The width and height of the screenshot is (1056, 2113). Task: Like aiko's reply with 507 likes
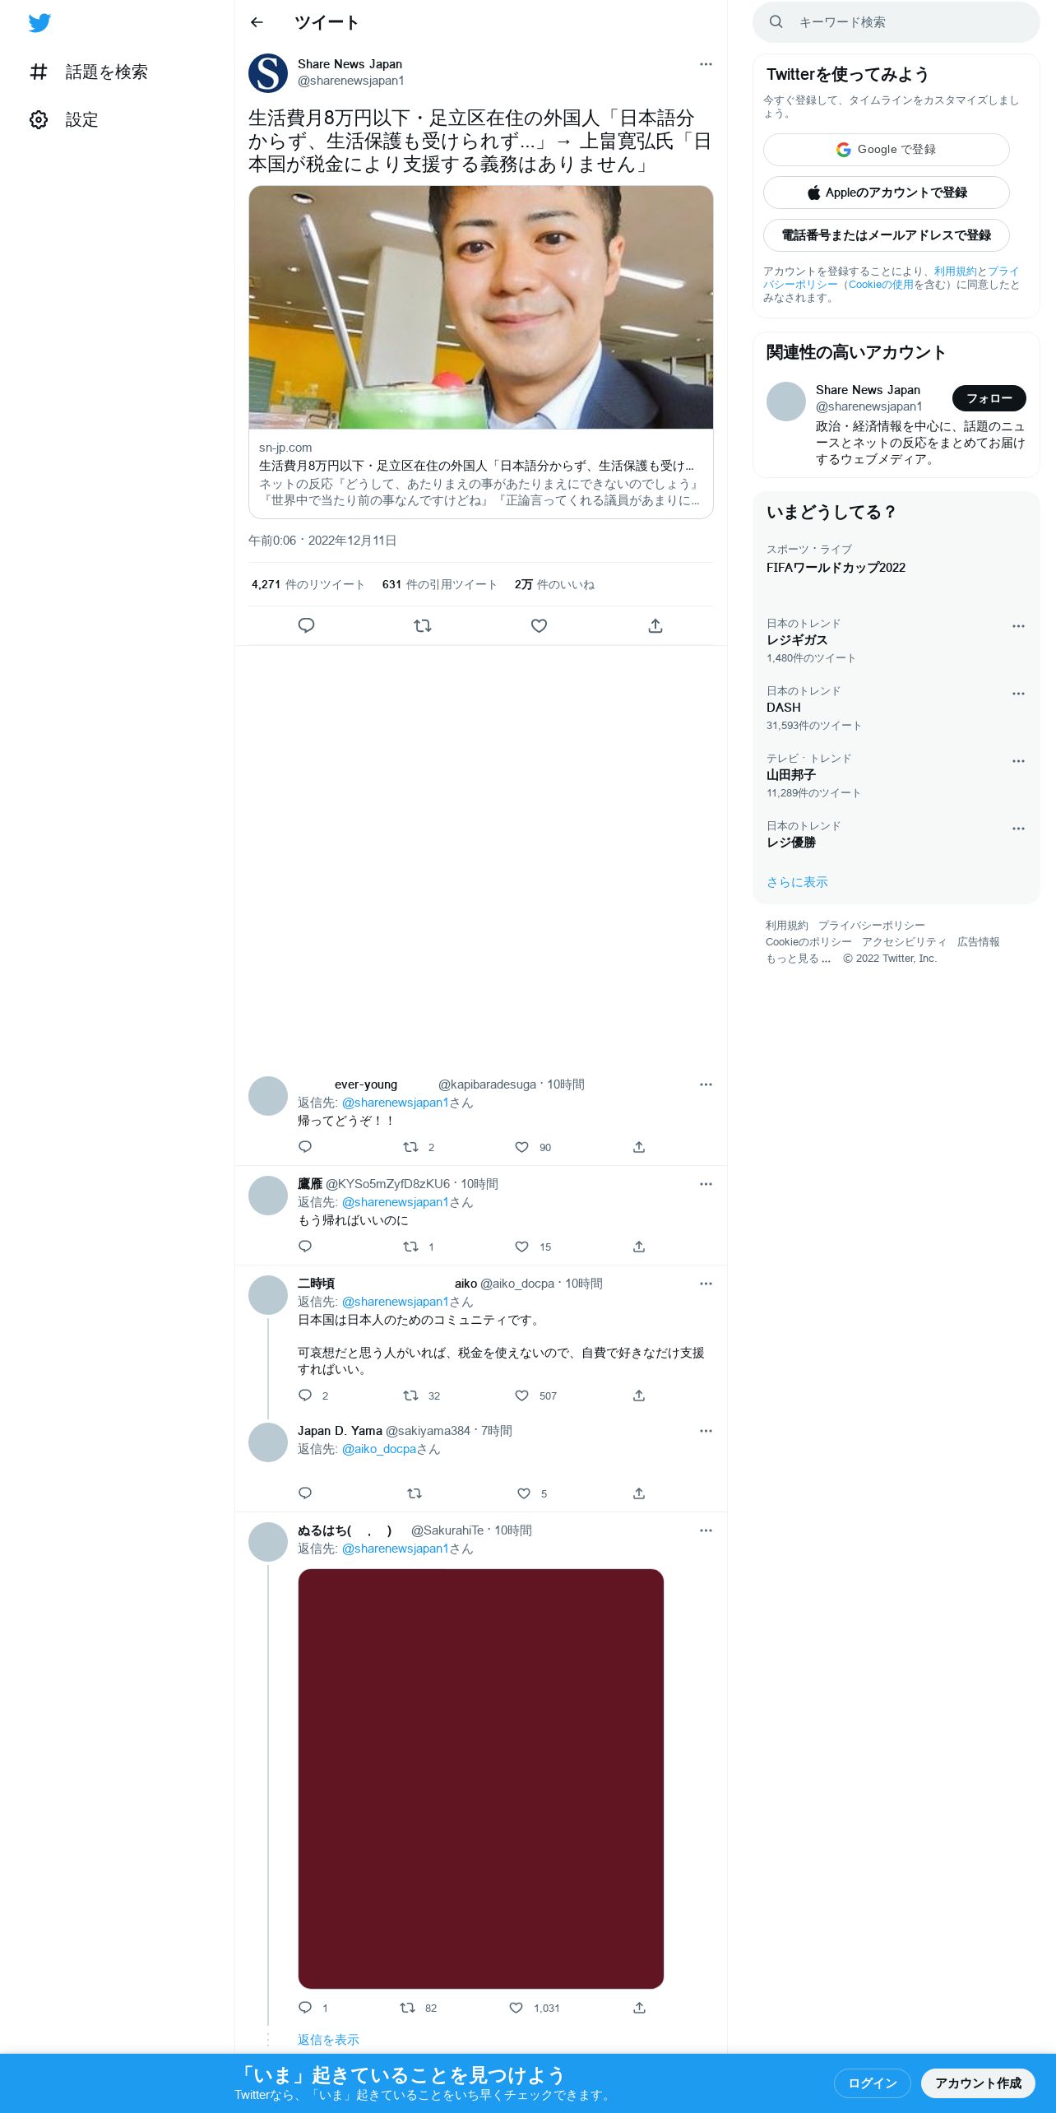(521, 1396)
